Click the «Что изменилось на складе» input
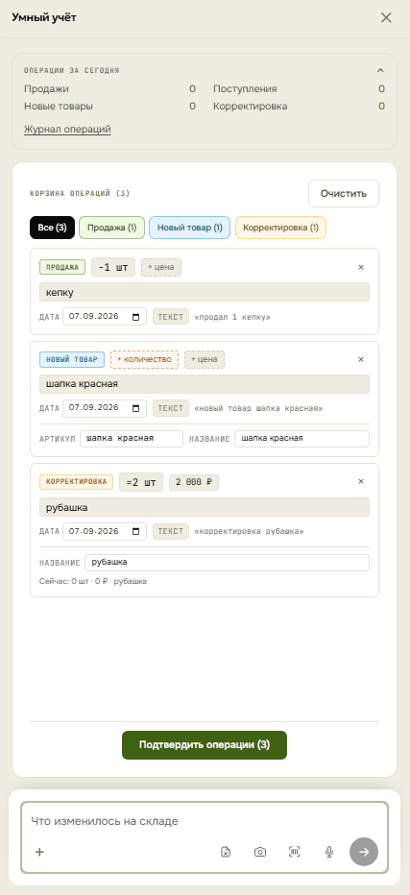 click(205, 821)
